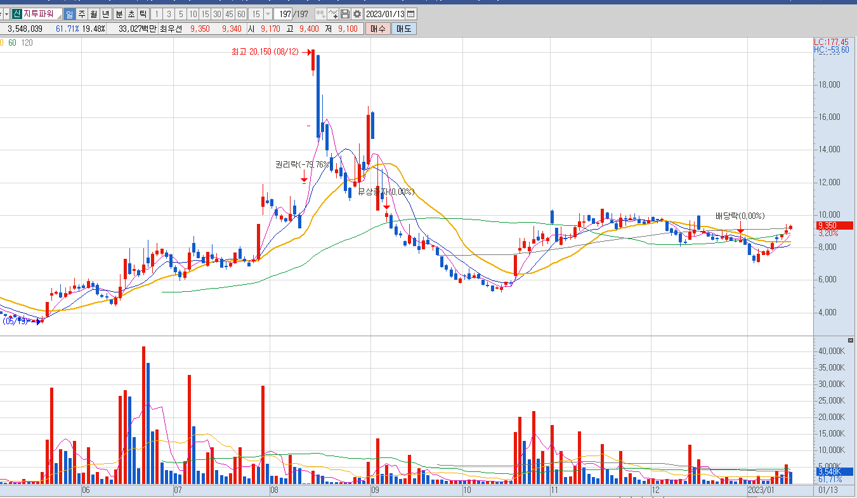Click the 권리락(-79.76%) event label
857x498 pixels.
click(302, 164)
